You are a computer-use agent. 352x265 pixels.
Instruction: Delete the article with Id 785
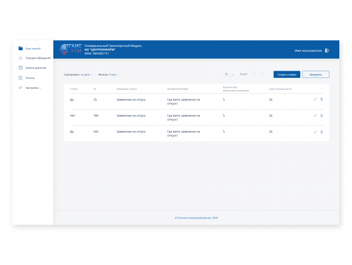tap(322, 115)
